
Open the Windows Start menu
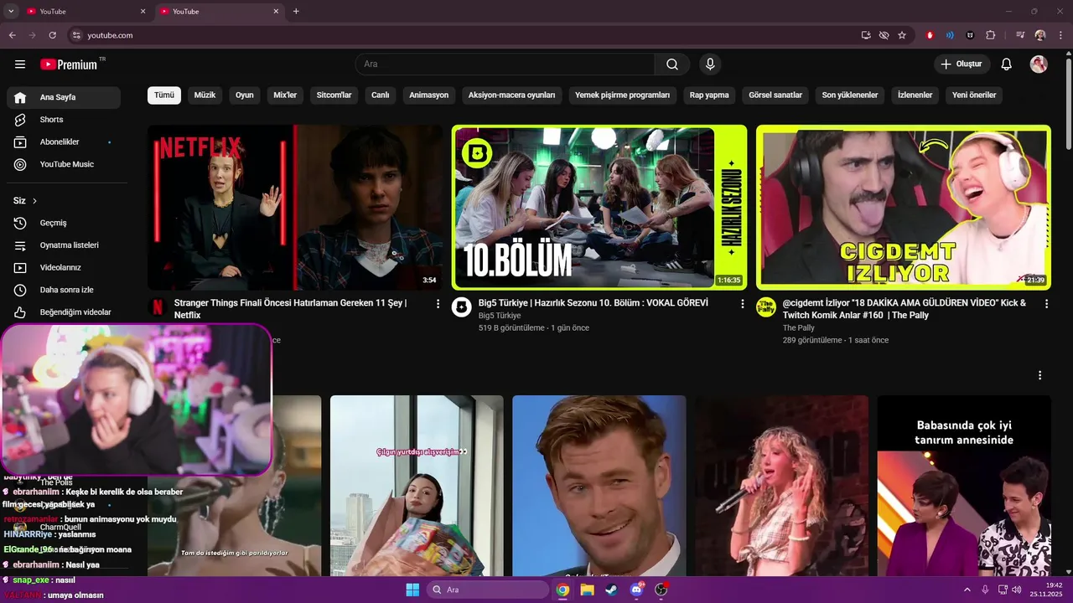[412, 590]
